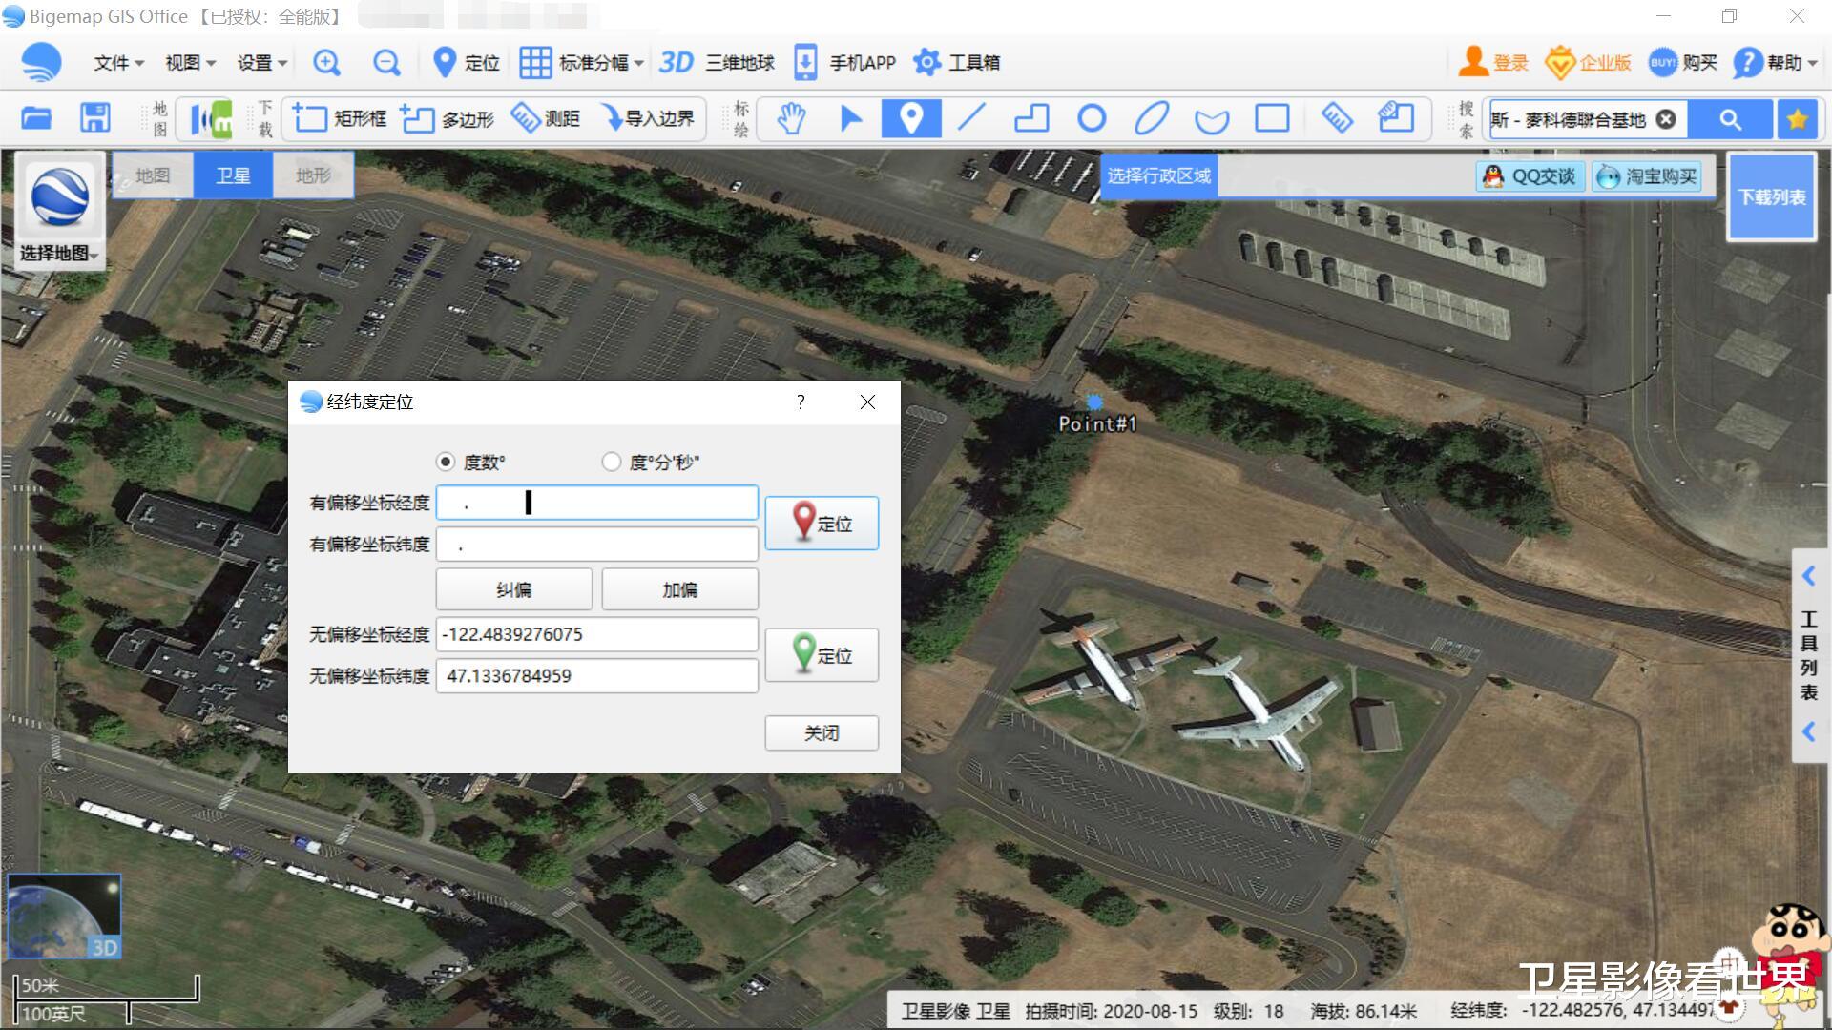This screenshot has width=1832, height=1030.
Task: Click the 无偏移坐标纬度 input field
Action: tap(597, 675)
